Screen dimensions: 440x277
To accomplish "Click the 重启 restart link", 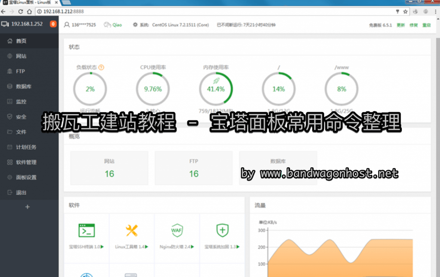I will pyautogui.click(x=427, y=25).
